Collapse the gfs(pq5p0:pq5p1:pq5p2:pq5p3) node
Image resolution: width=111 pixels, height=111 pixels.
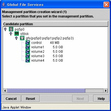(x=16, y=38)
